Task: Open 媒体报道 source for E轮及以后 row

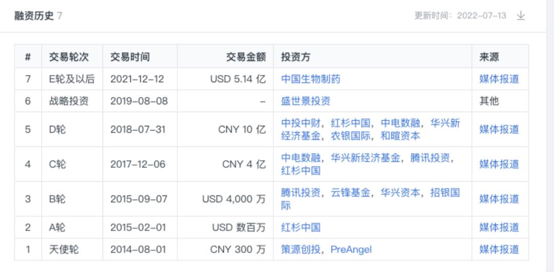Action: click(x=499, y=79)
